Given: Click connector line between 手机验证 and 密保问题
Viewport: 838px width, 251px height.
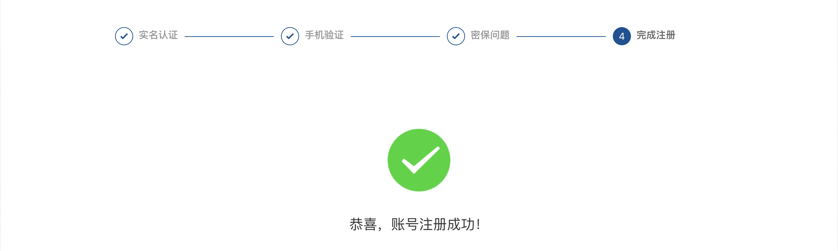Looking at the screenshot, I should click(x=395, y=36).
